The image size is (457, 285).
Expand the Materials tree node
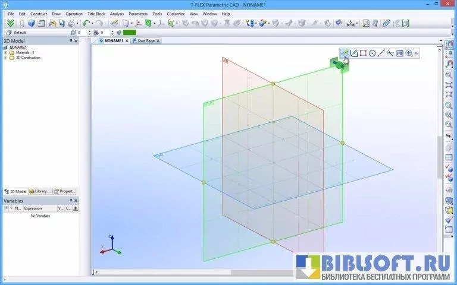pos(5,52)
